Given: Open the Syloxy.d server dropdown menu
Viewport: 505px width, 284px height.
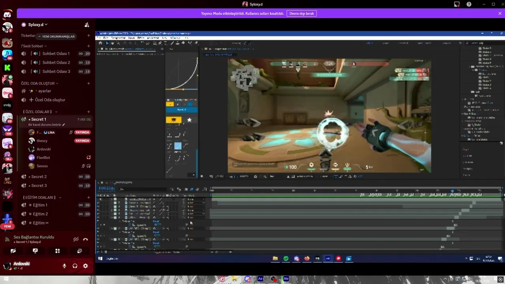Looking at the screenshot, I should [37, 24].
